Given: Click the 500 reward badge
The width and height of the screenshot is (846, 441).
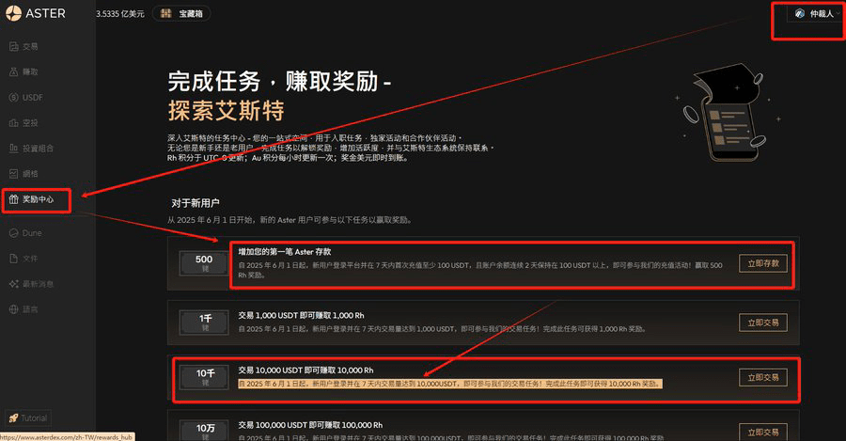Looking at the screenshot, I should (x=203, y=263).
